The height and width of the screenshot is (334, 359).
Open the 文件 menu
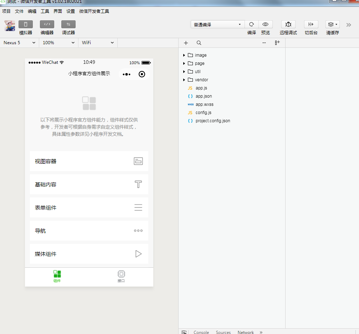[19, 11]
